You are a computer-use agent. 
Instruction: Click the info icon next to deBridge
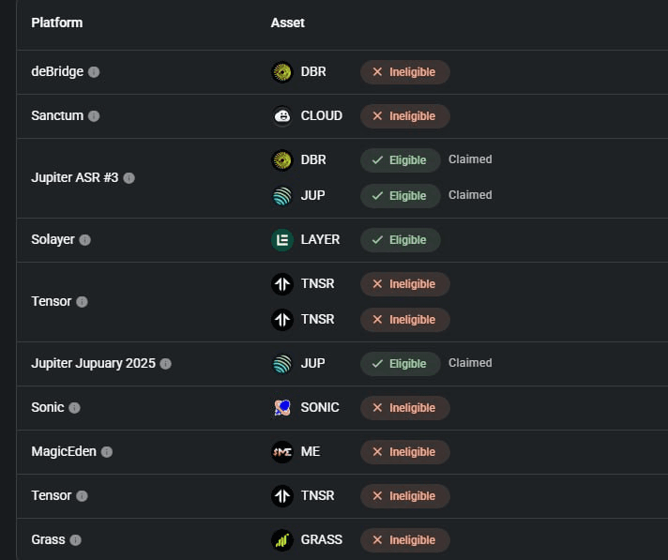point(94,72)
